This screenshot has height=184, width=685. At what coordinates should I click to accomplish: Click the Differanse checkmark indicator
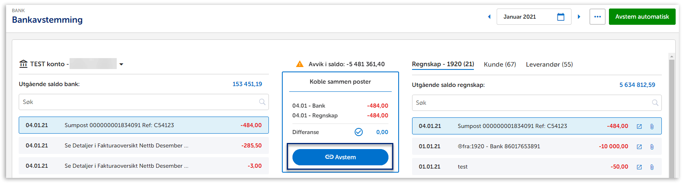[x=358, y=132]
